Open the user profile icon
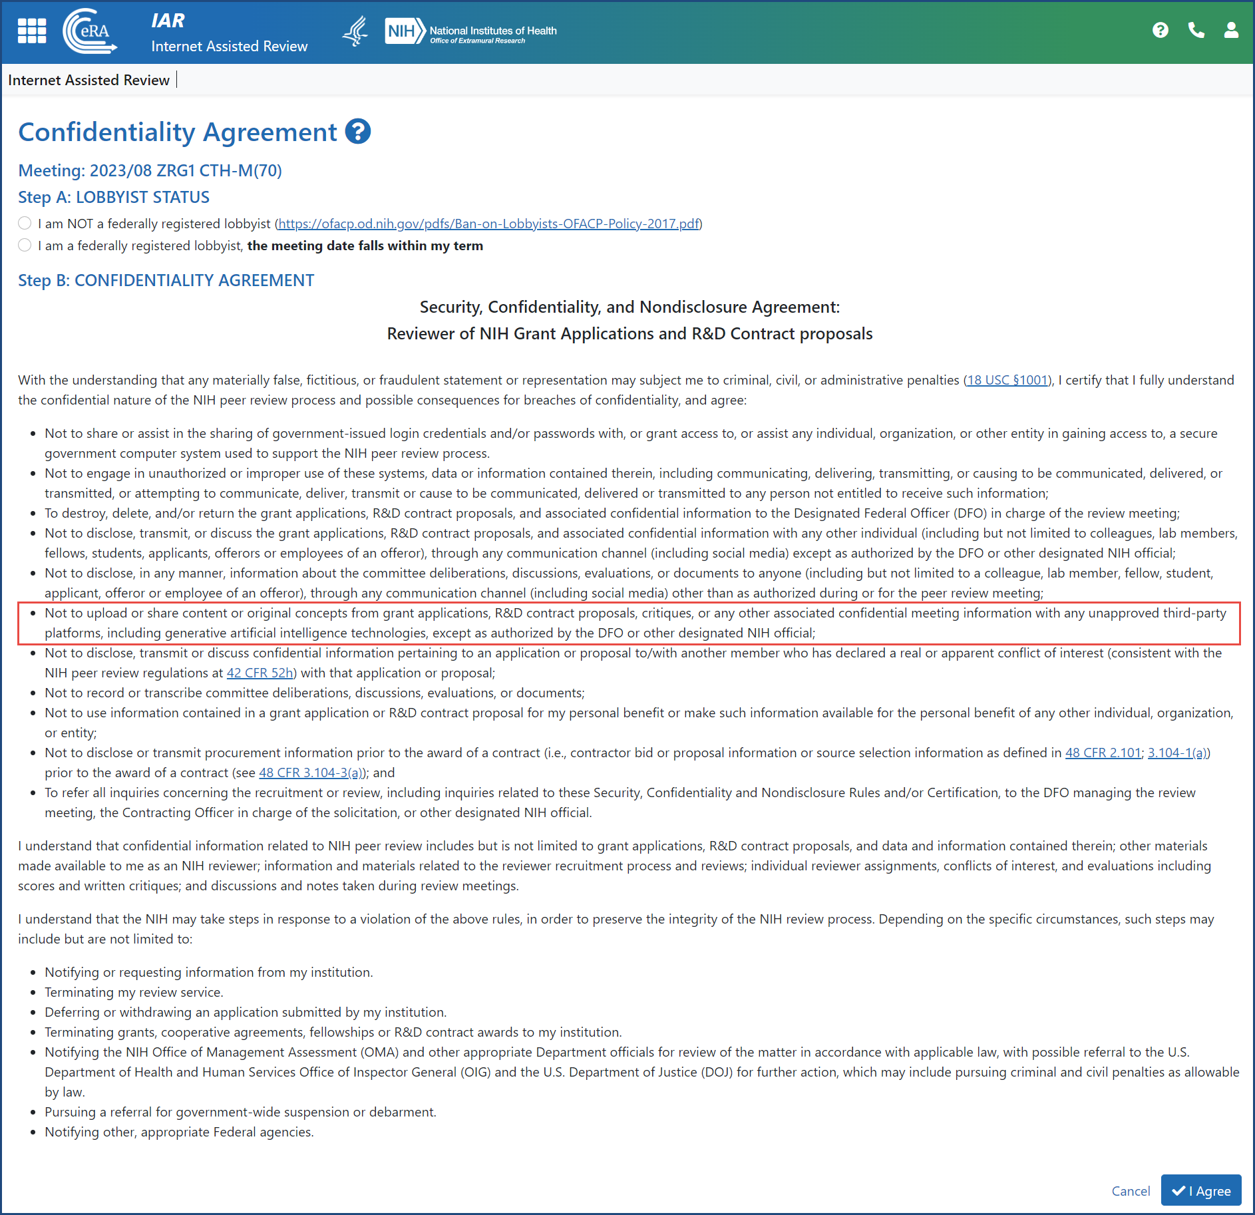Screen dimensions: 1255x1215 tap(1231, 30)
